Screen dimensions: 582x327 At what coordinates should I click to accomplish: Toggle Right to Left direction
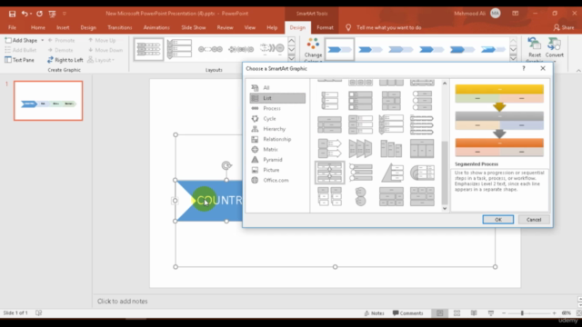65,60
